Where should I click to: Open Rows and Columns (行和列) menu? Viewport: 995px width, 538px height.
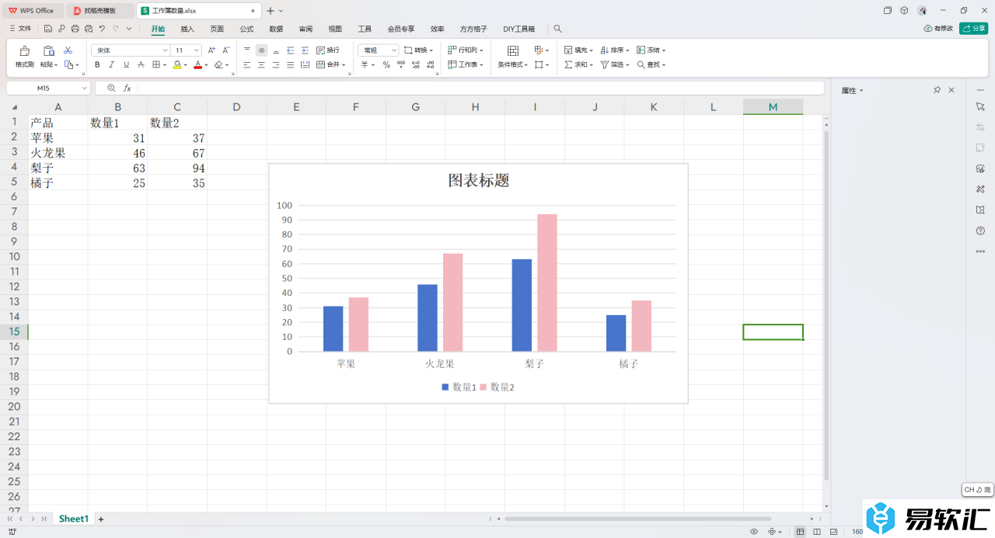466,50
